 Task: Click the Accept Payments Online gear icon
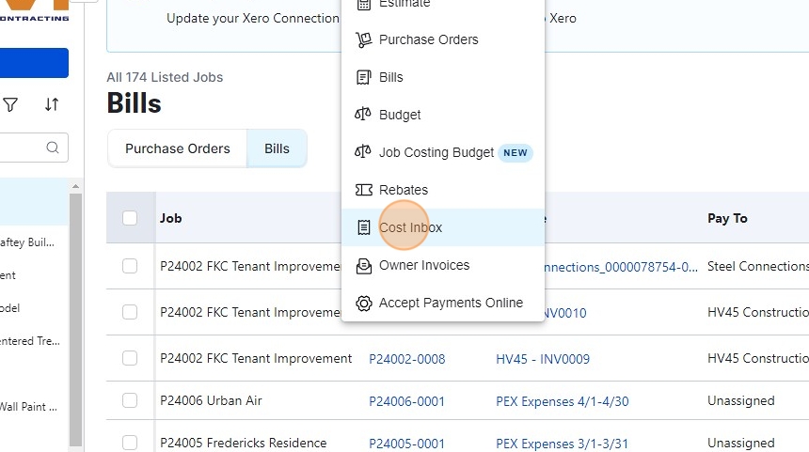click(363, 303)
